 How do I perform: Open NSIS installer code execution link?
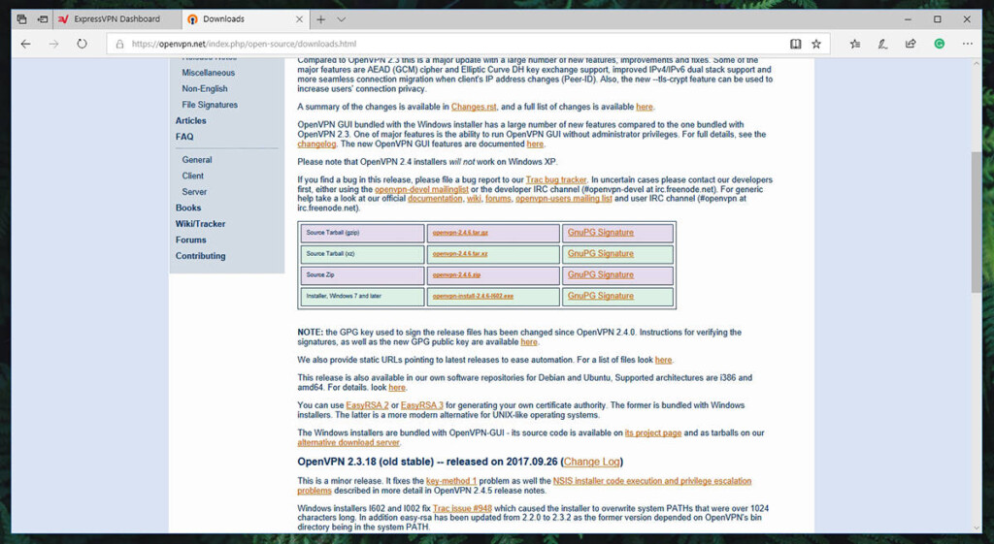click(x=652, y=481)
